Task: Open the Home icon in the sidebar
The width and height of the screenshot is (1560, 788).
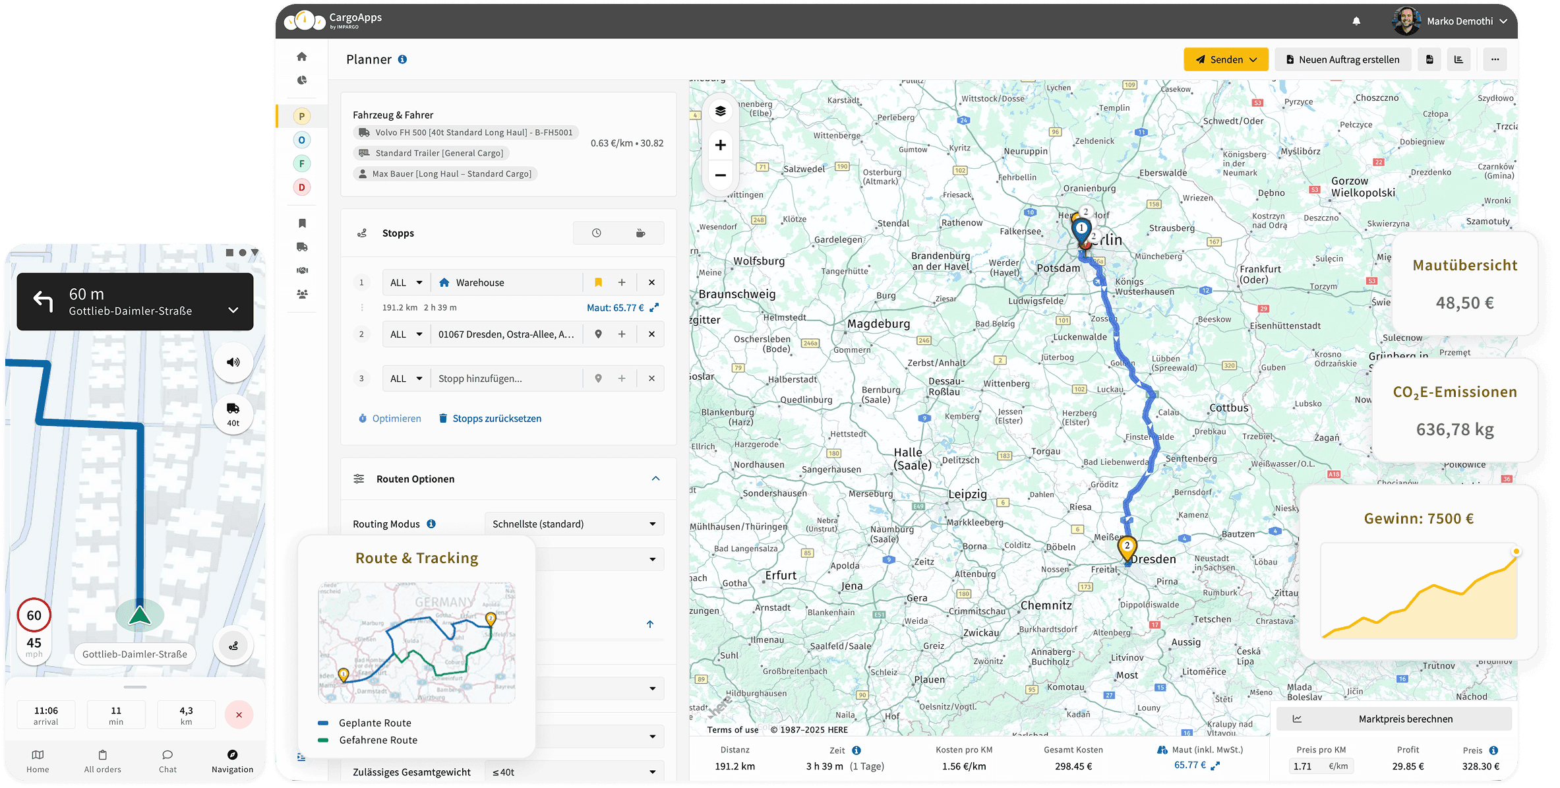Action: [302, 57]
